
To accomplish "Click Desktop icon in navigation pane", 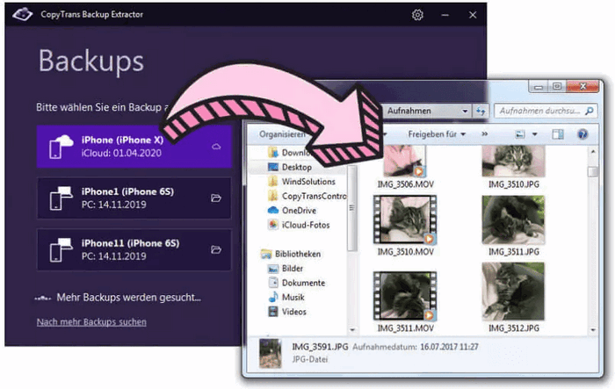I will (273, 168).
